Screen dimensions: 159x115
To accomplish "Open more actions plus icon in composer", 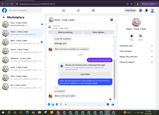I will click(x=49, y=105).
